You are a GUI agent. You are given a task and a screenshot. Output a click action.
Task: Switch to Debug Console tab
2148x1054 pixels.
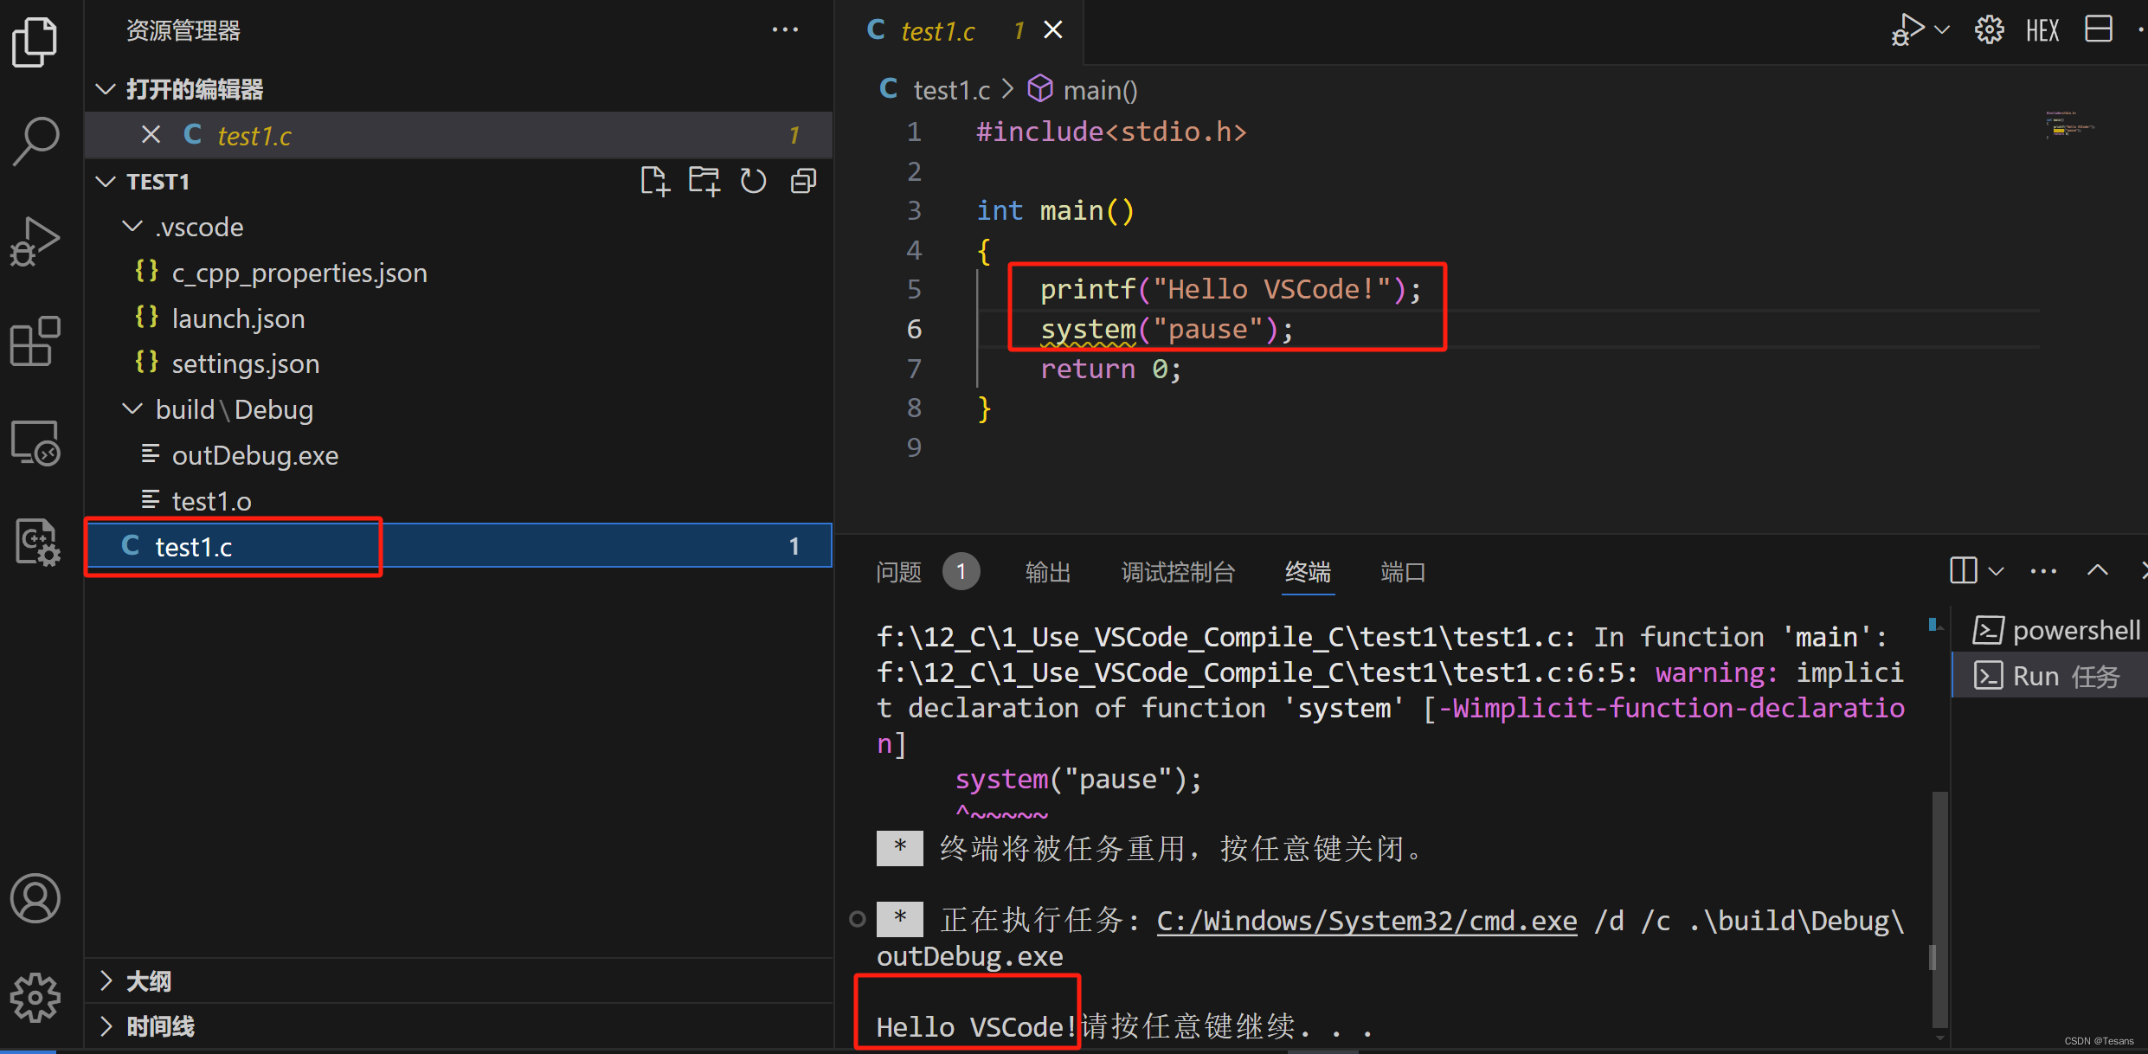(1178, 572)
